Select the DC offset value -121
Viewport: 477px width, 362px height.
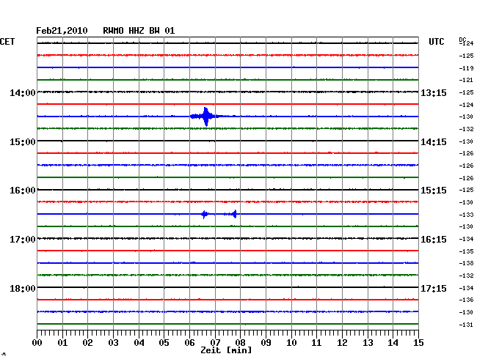466,80
